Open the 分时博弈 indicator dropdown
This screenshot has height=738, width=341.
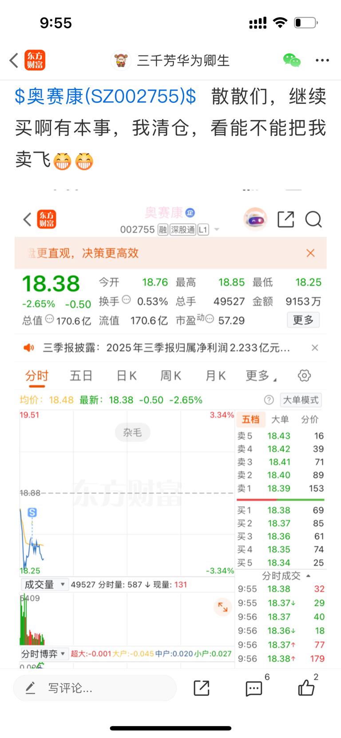tap(45, 654)
